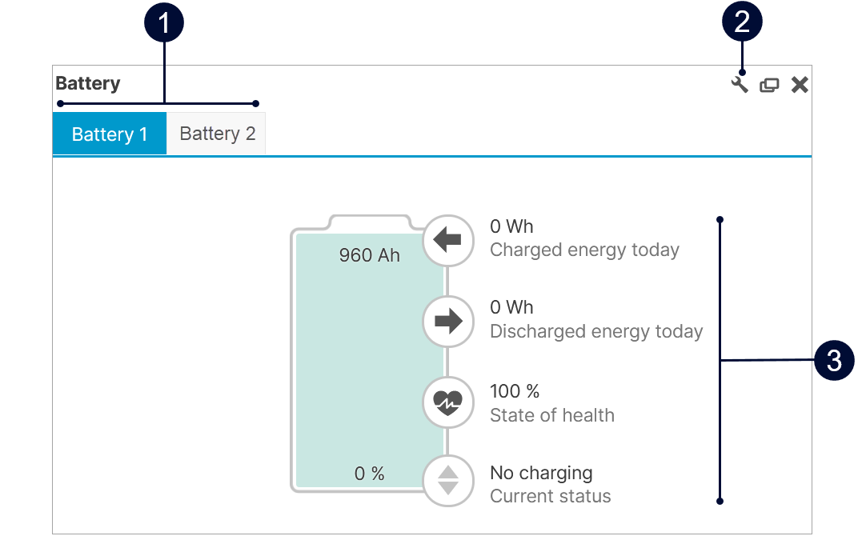The width and height of the screenshot is (862, 544).
Task: Click the "State of health" label
Action: point(552,415)
